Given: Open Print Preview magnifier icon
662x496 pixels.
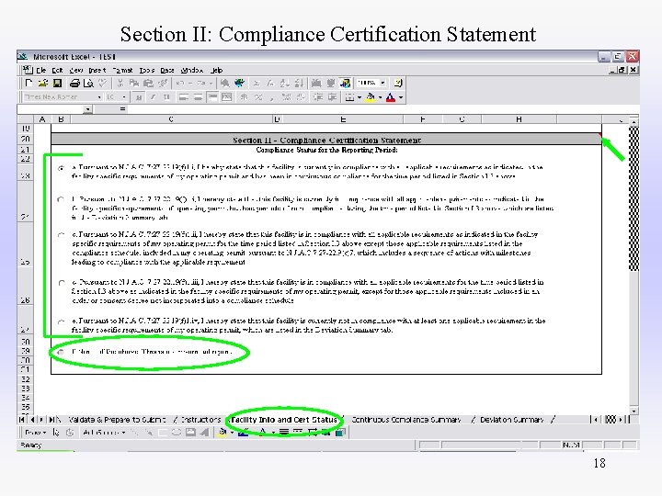Looking at the screenshot, I should (x=88, y=83).
